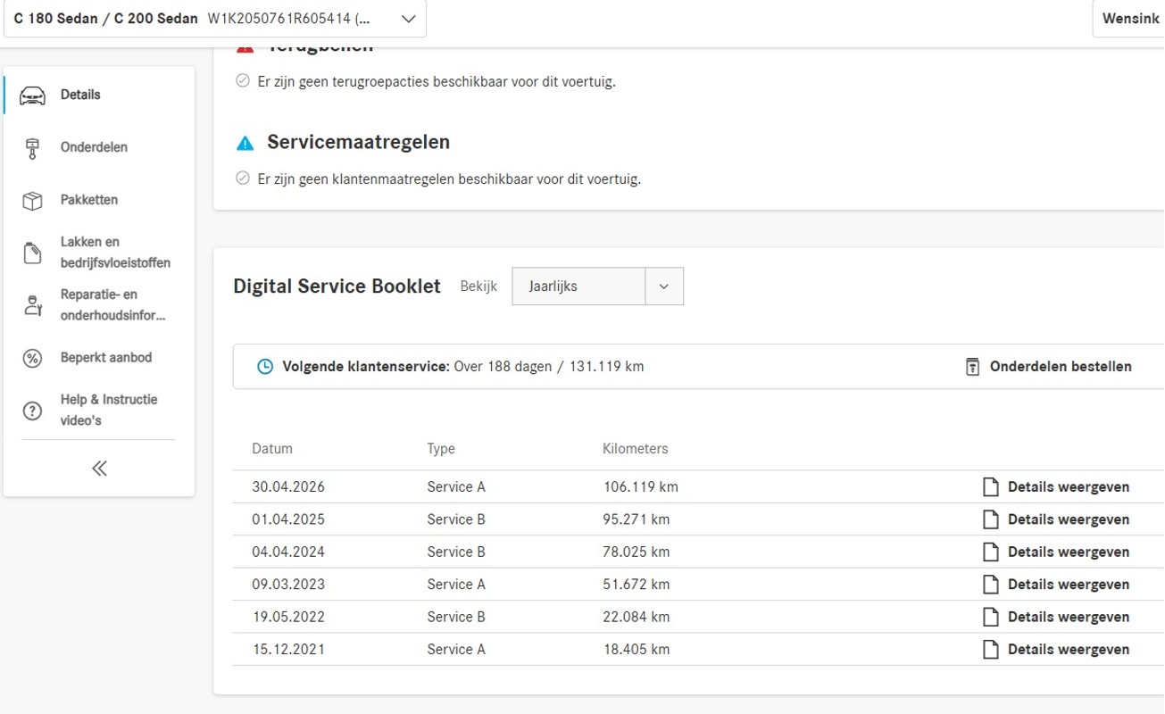
Task: Click the Beperkt aanbod percent icon
Action: coord(32,358)
